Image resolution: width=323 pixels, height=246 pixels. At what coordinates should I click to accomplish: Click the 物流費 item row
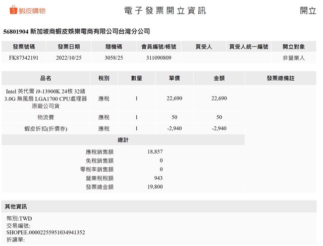45,117
